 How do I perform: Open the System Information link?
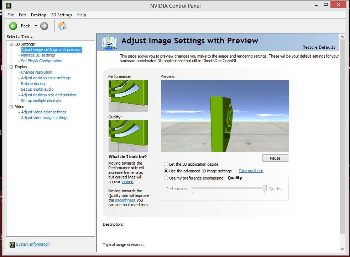pos(33,244)
